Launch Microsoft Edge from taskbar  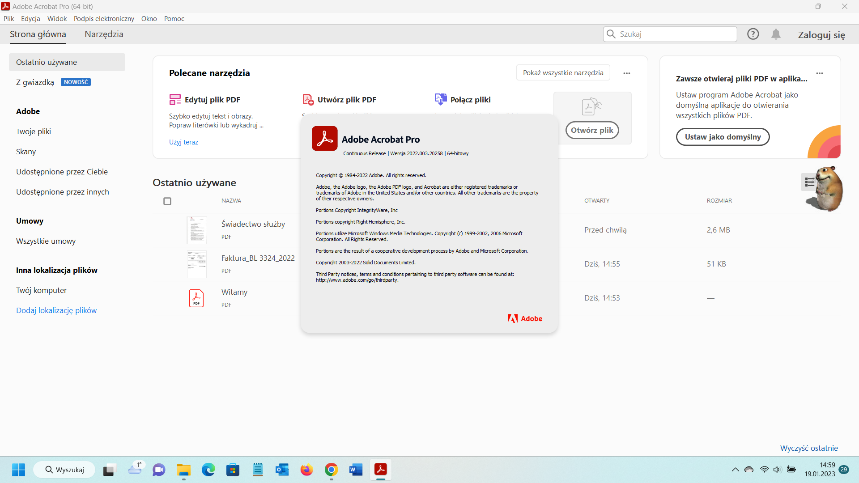[208, 470]
